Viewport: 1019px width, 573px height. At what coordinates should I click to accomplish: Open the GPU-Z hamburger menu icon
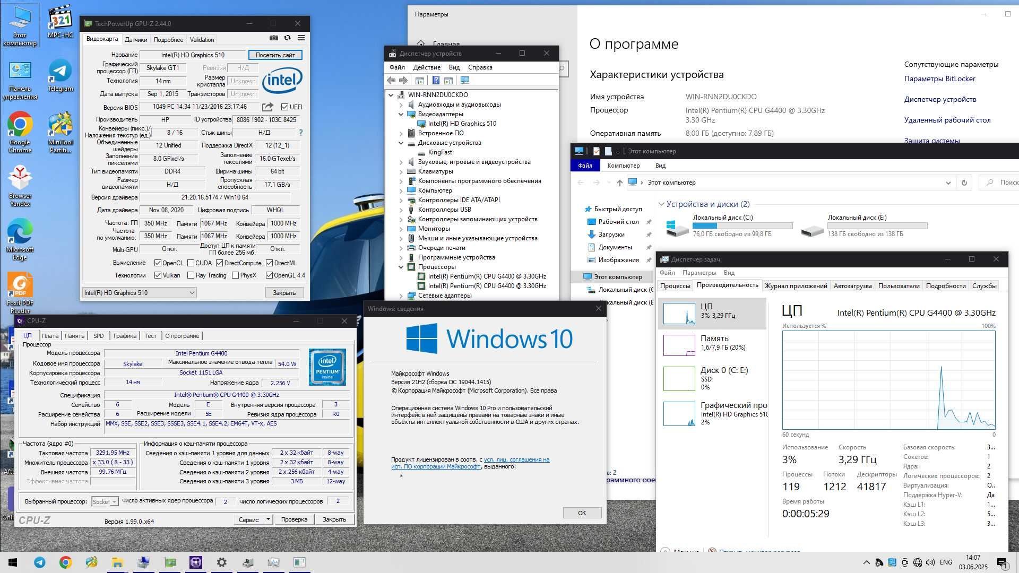[x=301, y=38]
